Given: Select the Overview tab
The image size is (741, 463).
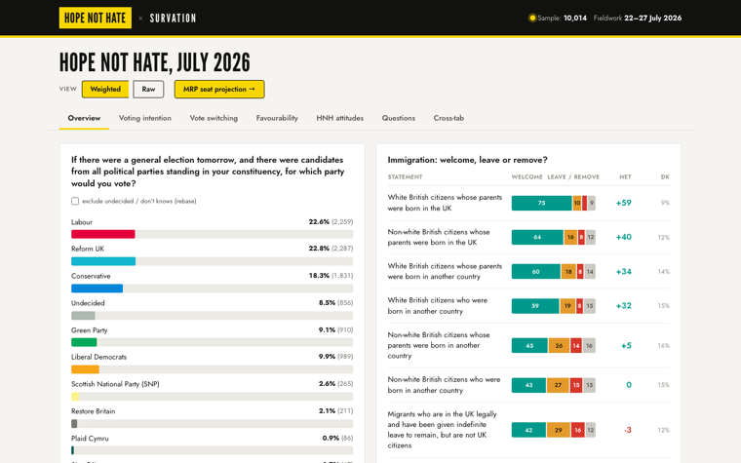Looking at the screenshot, I should pos(84,118).
